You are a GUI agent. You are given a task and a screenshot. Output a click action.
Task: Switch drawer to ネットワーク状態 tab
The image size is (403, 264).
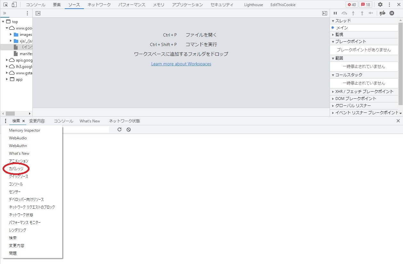[124, 121]
